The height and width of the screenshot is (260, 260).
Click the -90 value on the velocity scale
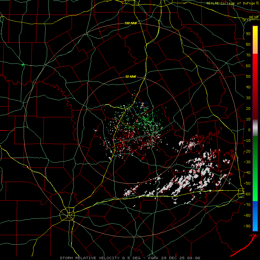247,226
